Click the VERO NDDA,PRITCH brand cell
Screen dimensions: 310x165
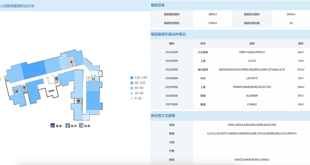pos(252,52)
